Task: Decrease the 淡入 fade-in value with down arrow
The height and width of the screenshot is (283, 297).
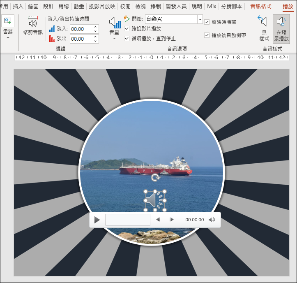Action: [x=95, y=31]
